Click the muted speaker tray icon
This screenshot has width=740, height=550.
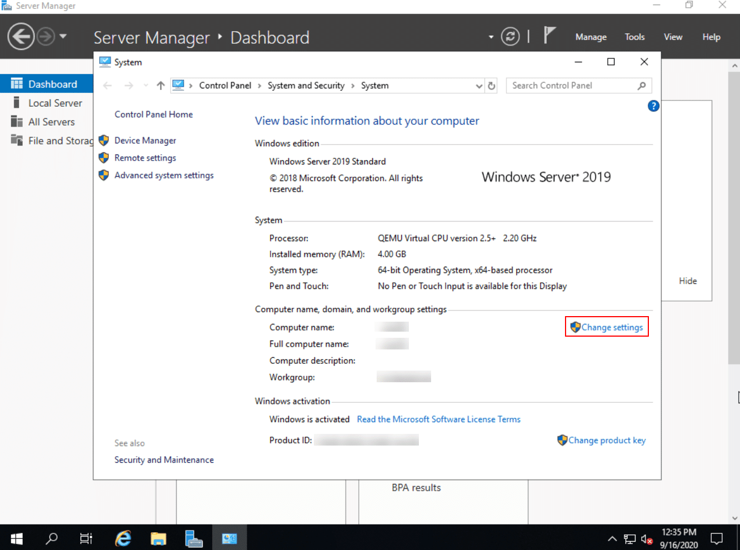click(x=646, y=539)
